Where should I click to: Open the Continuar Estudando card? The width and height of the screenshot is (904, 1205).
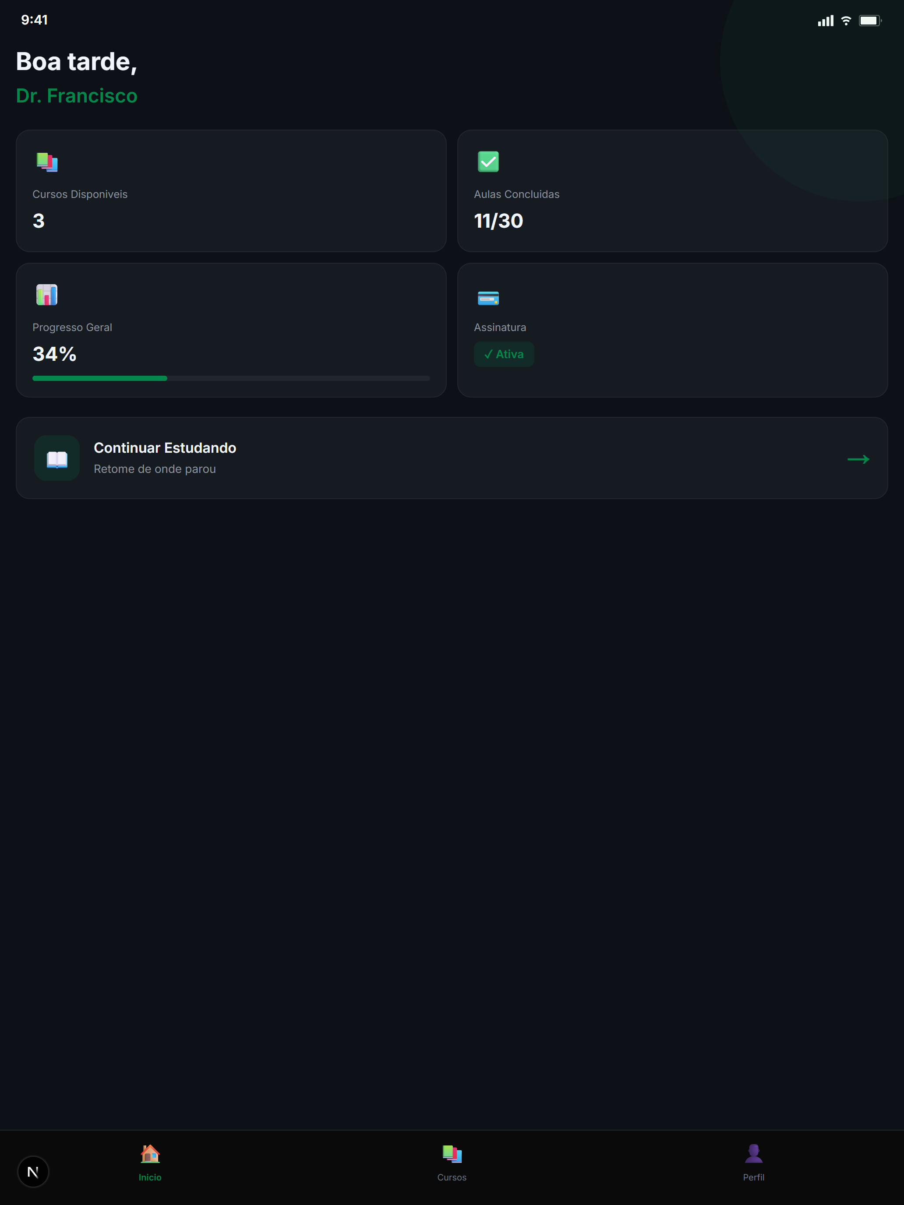pyautogui.click(x=452, y=458)
